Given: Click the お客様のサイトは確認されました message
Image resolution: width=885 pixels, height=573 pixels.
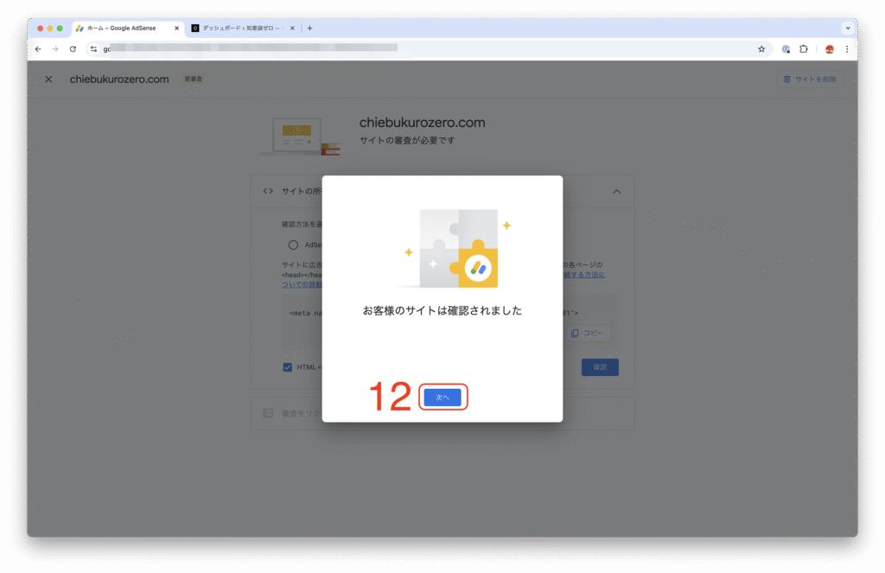Looking at the screenshot, I should click(442, 310).
